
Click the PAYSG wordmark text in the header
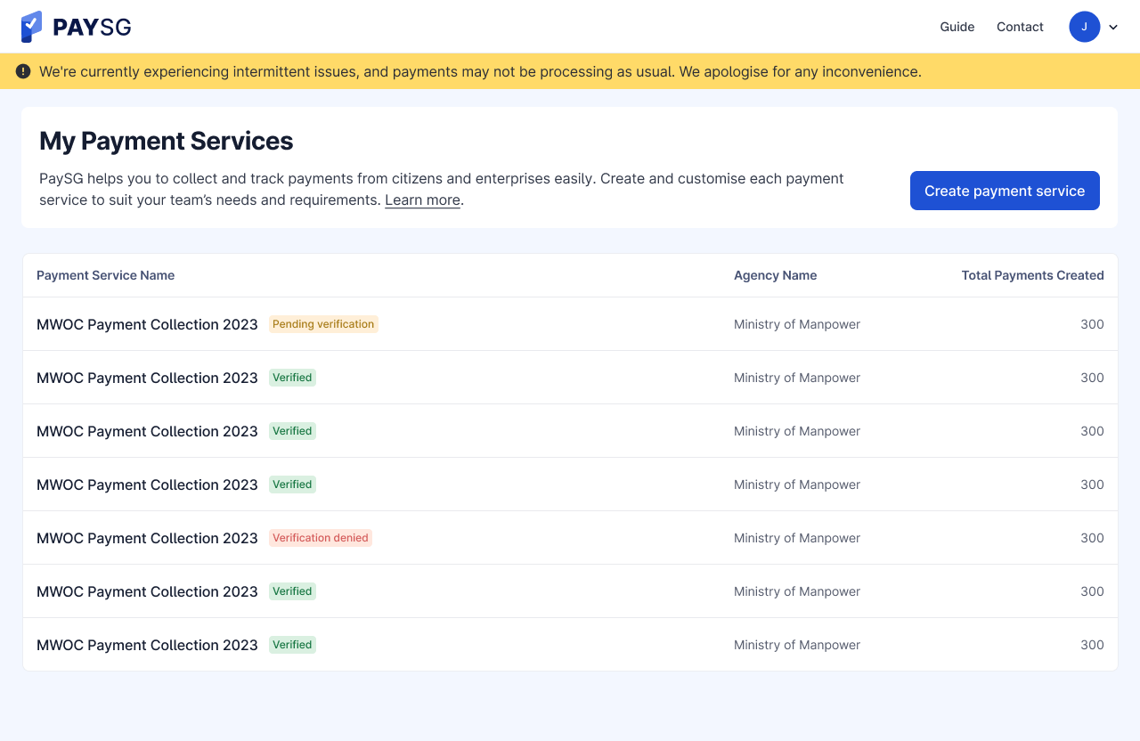point(92,28)
